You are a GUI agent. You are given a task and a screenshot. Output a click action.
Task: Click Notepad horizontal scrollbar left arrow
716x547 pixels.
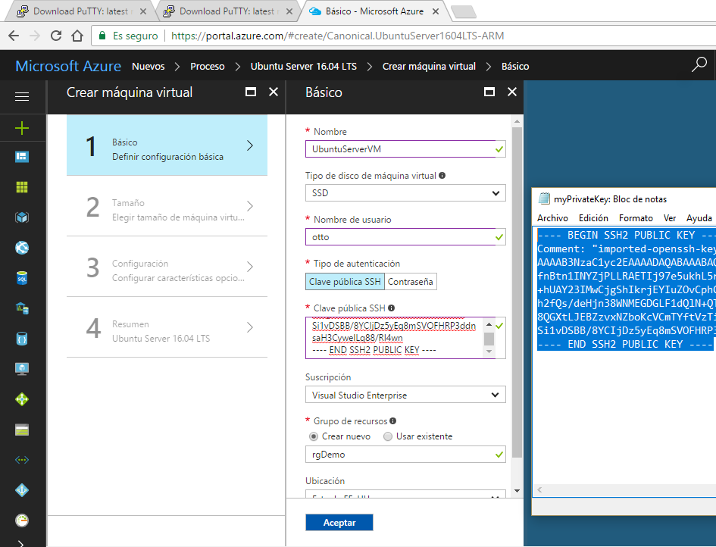point(539,489)
